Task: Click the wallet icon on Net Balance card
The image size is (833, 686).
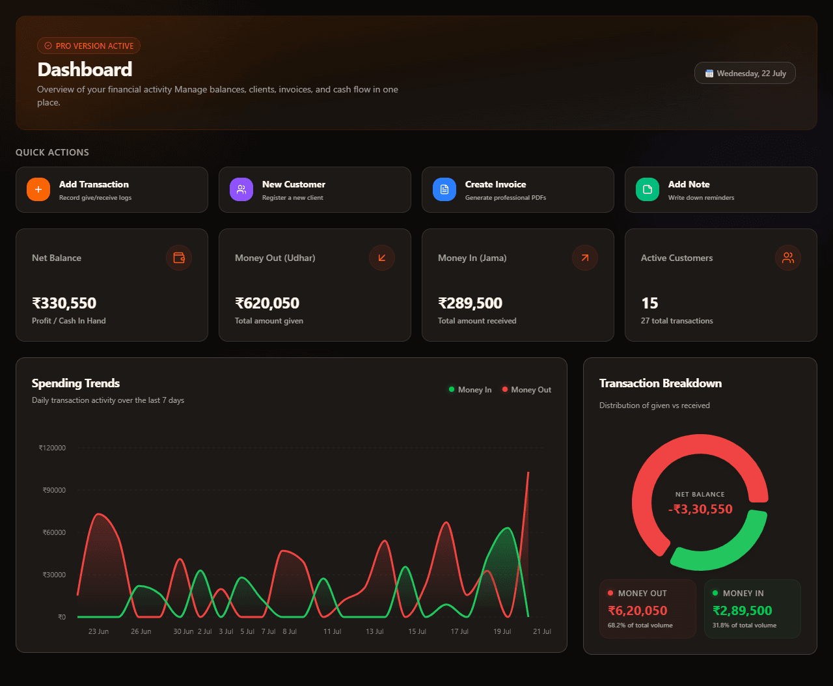Action: pyautogui.click(x=179, y=258)
